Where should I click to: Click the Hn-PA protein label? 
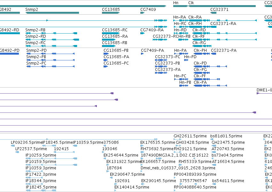point(180,50)
